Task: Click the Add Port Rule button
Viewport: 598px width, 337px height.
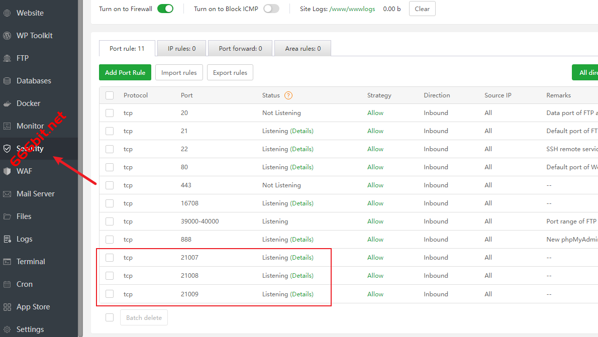Action: tap(125, 72)
